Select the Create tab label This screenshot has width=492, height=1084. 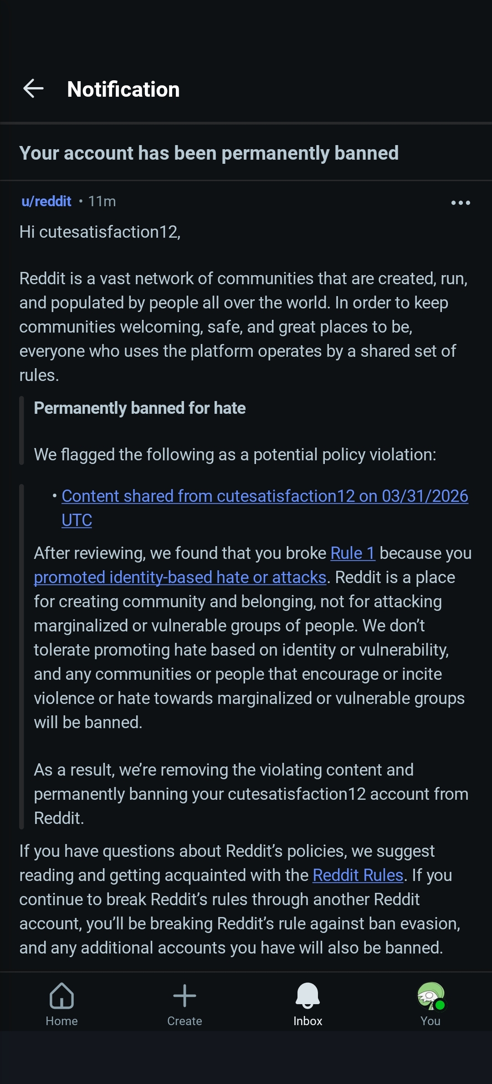coord(184,1021)
